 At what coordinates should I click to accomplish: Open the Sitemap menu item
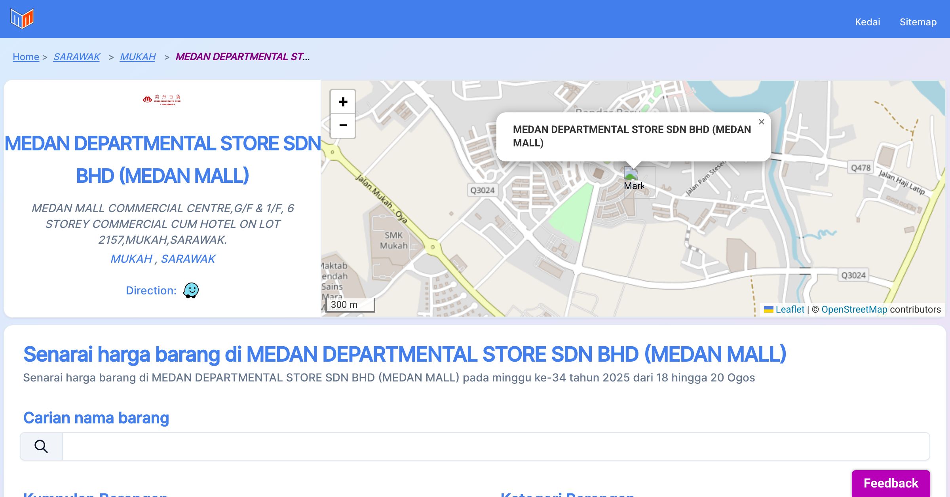[918, 22]
